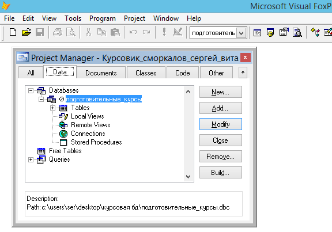This screenshot has width=332, height=232.
Task: Select the Connections globe icon
Action: point(63,134)
